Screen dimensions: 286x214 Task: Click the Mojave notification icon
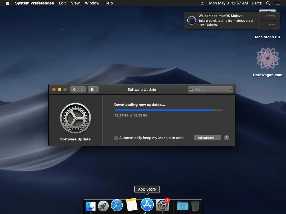tap(192, 20)
